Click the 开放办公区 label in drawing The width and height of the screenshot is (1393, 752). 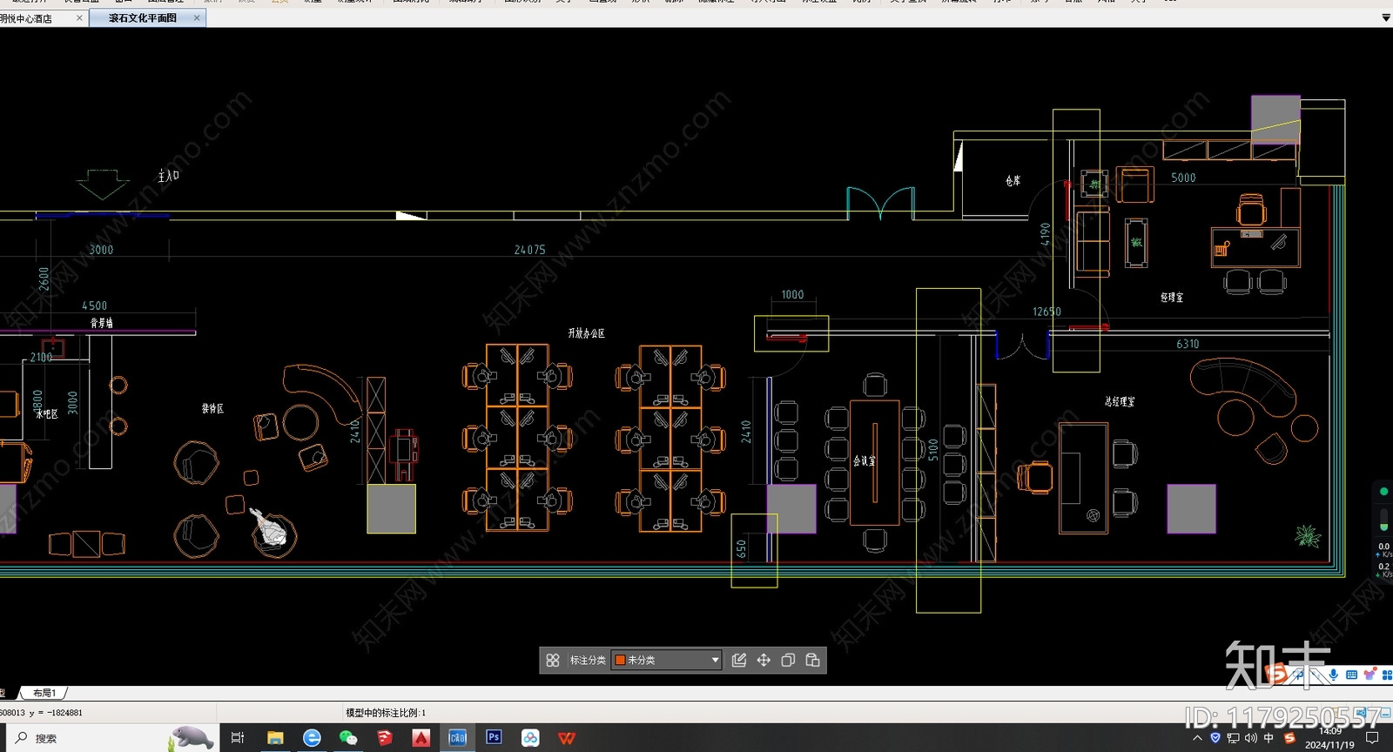point(586,333)
